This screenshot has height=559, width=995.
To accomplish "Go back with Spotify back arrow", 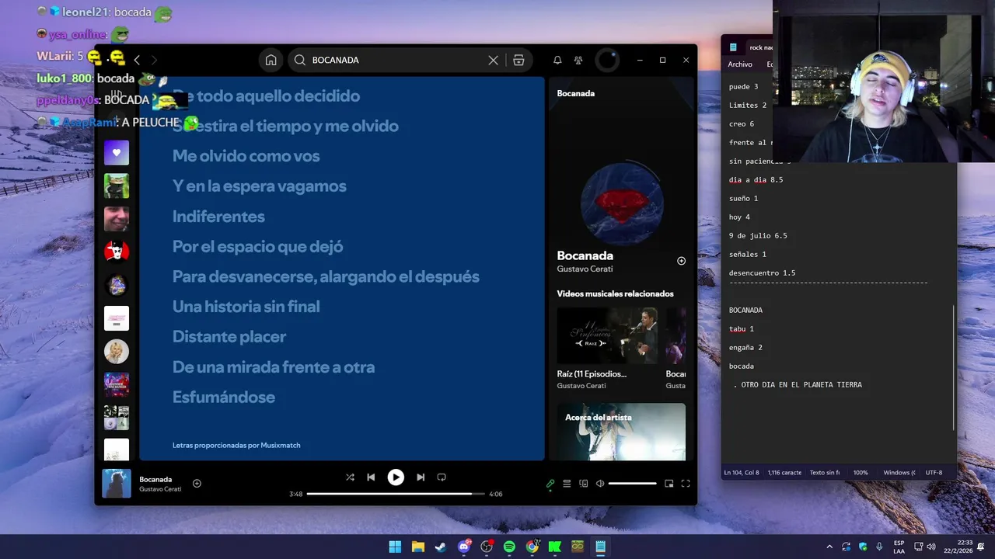I will click(x=137, y=60).
